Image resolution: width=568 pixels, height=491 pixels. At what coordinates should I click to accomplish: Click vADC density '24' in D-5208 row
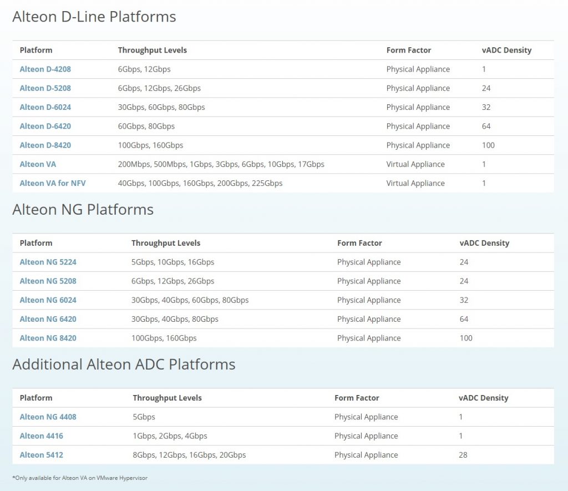click(486, 88)
